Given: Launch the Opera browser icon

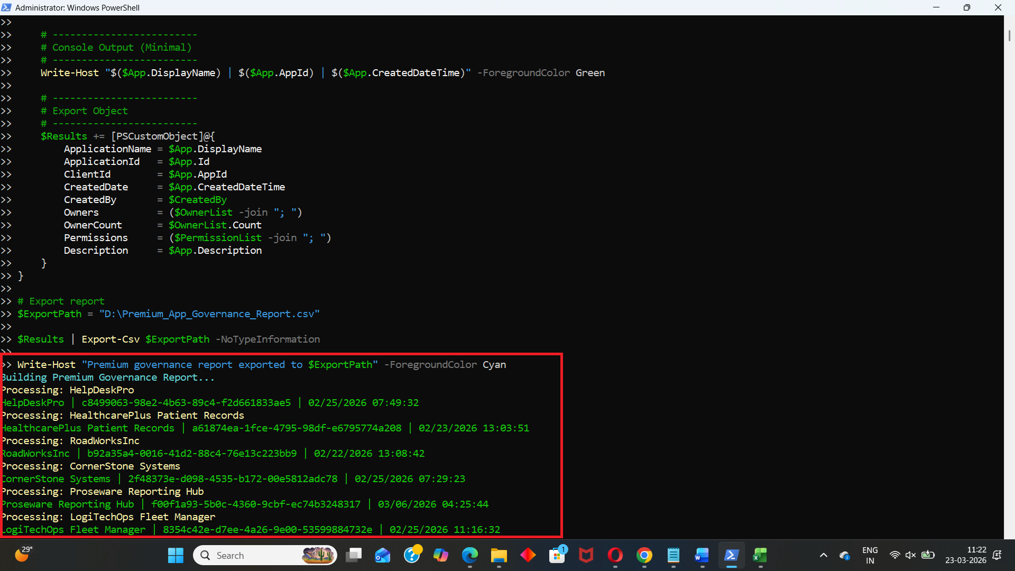Looking at the screenshot, I should pyautogui.click(x=615, y=555).
